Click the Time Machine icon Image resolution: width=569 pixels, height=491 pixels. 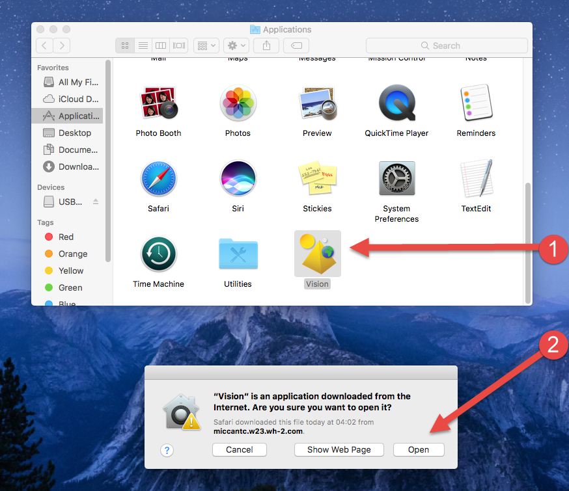click(x=159, y=254)
